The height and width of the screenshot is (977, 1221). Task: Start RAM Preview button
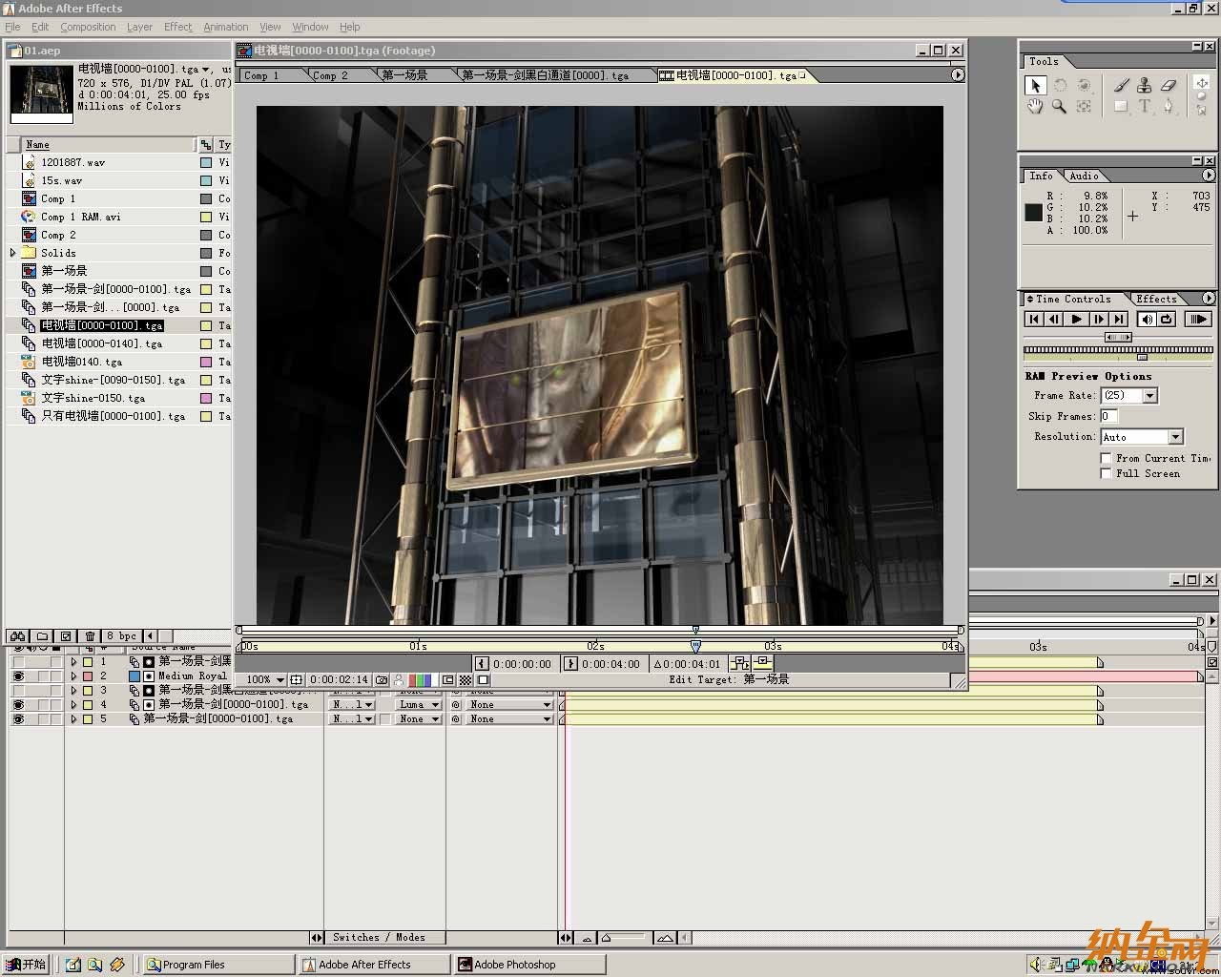tap(1199, 320)
